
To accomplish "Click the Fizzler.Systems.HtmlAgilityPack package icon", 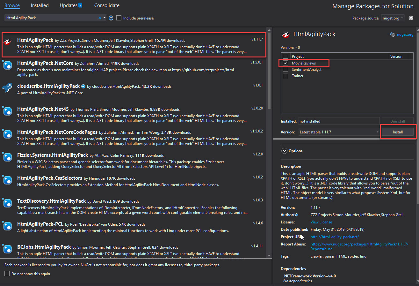I will tap(7, 157).
